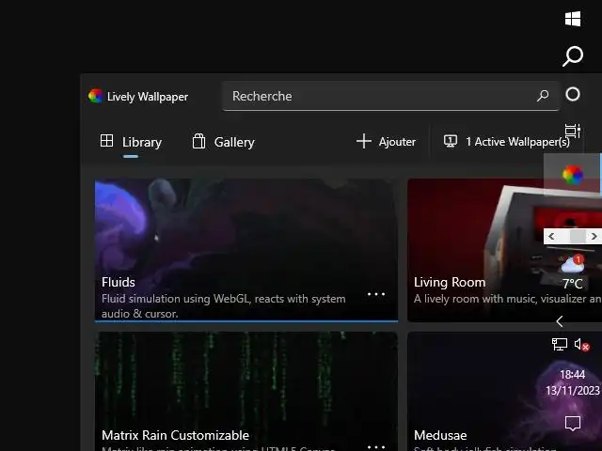Click the Ajouter button

tap(387, 142)
